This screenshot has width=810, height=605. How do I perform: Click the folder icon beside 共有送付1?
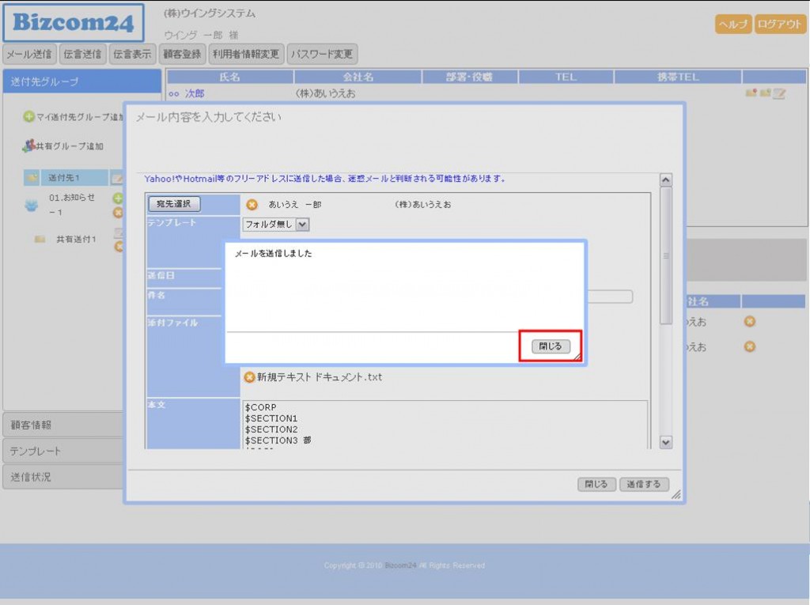pyautogui.click(x=40, y=239)
